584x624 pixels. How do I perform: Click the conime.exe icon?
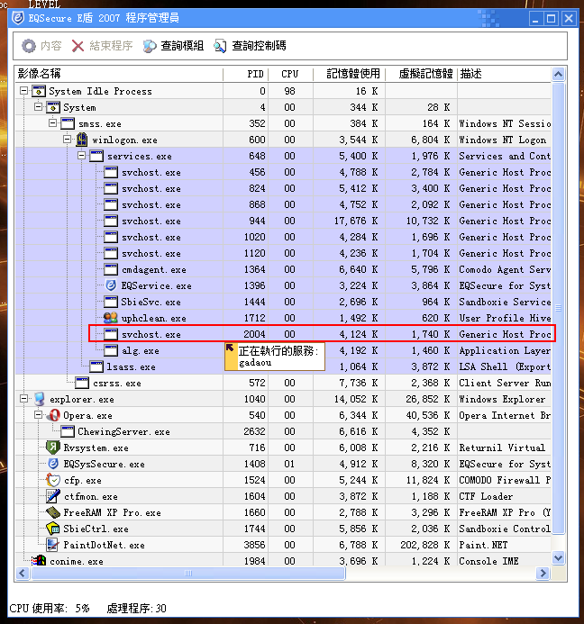[x=39, y=561]
